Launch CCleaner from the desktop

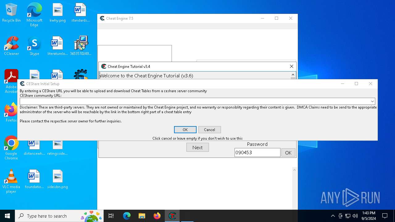[11, 46]
